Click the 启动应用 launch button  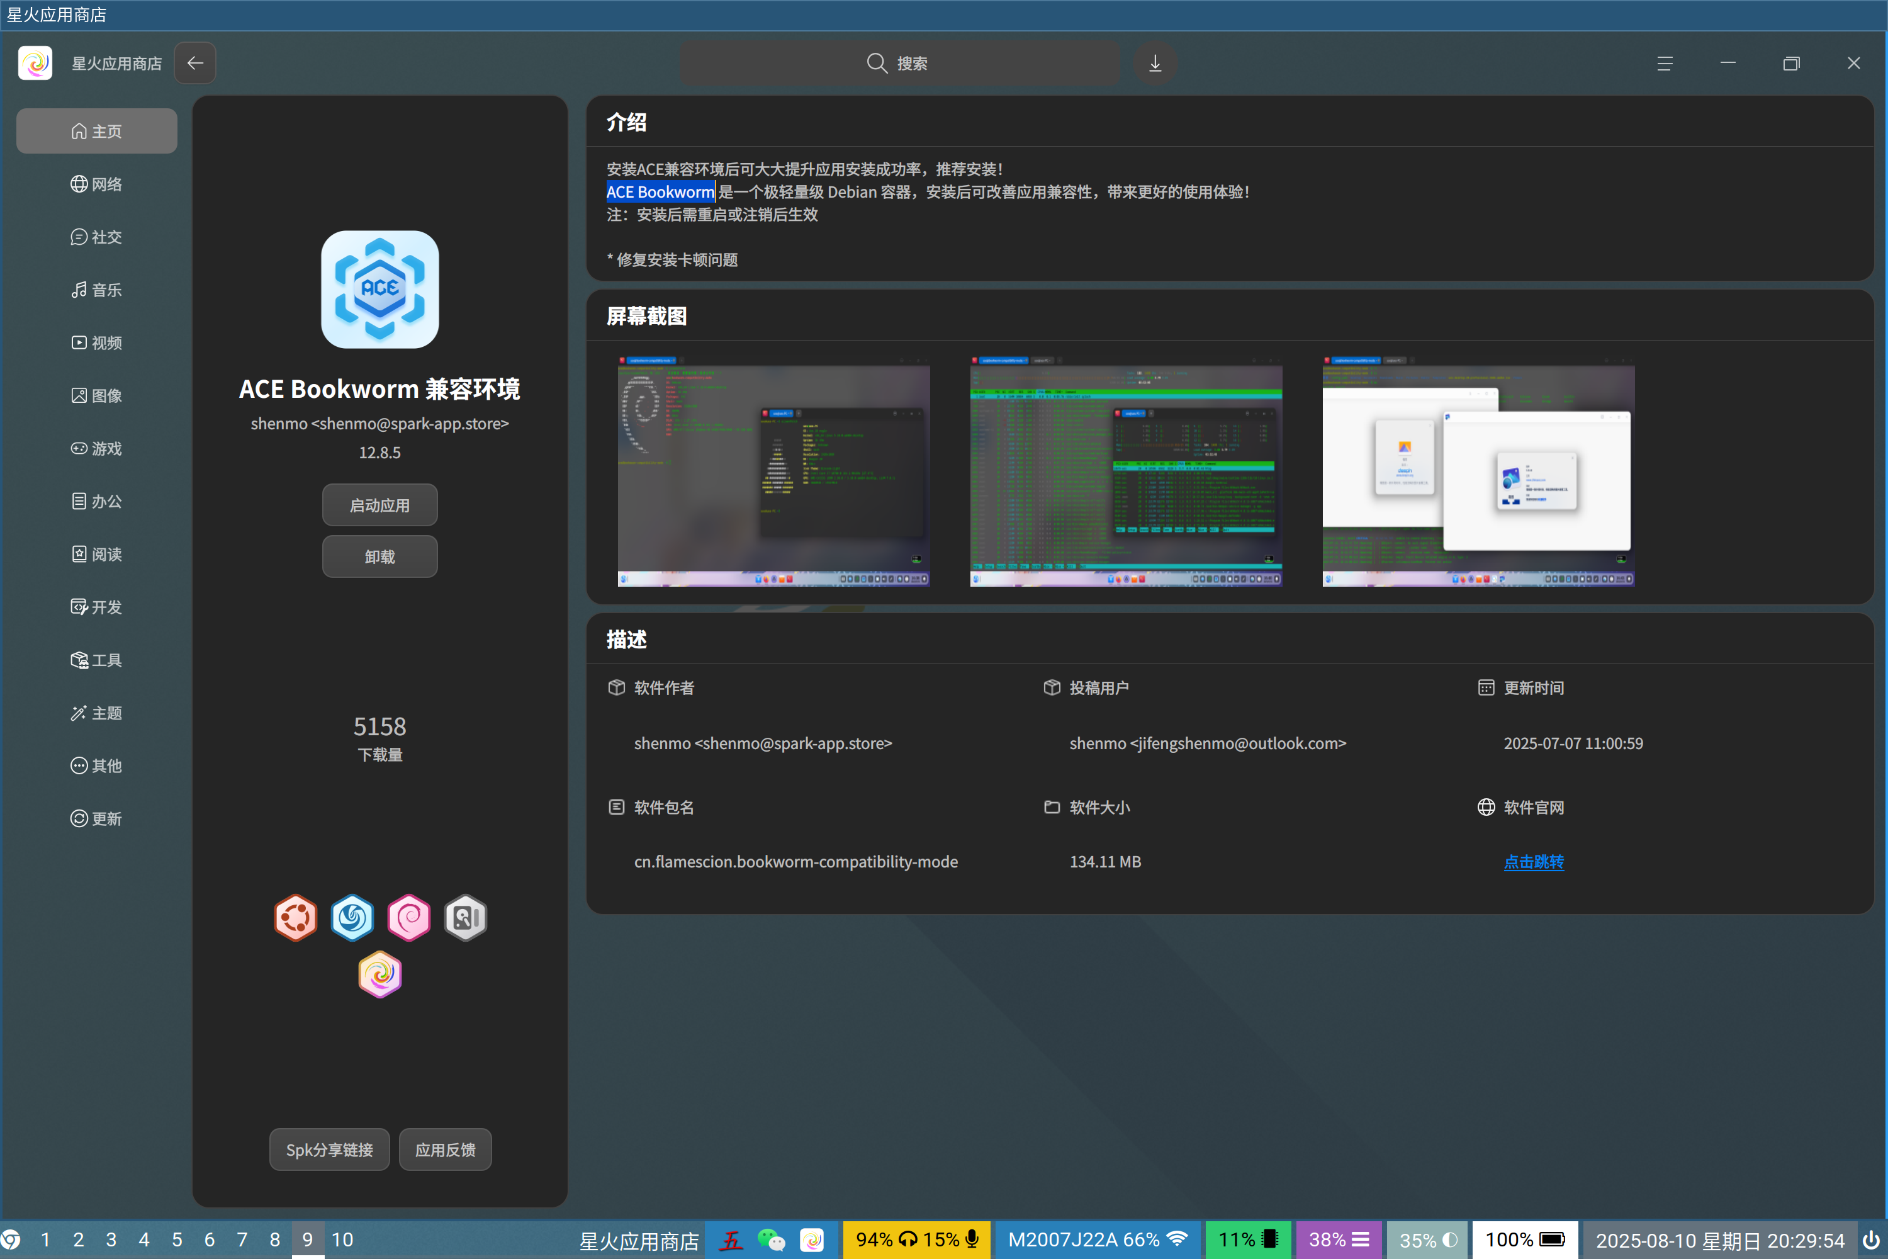pyautogui.click(x=379, y=505)
